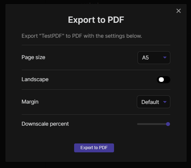The width and height of the screenshot is (191, 168).
Task: Select the Default margin value text
Action: click(150, 102)
